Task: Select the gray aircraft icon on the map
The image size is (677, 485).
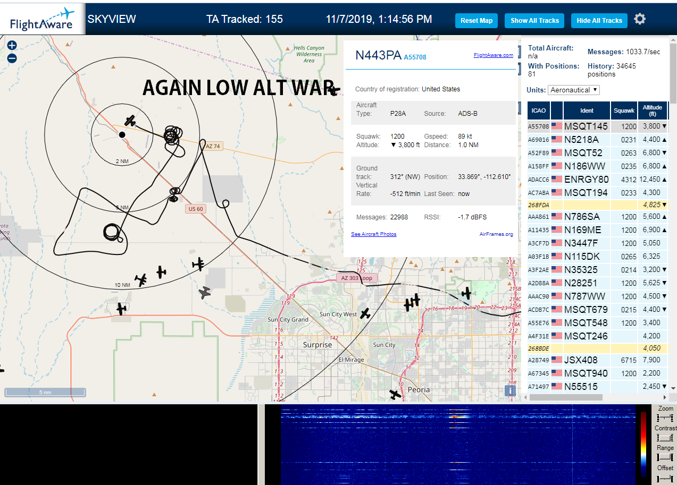Action: (x=204, y=292)
